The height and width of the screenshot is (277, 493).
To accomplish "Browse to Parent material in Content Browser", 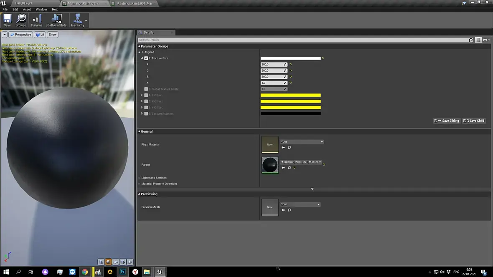I will tap(289, 168).
